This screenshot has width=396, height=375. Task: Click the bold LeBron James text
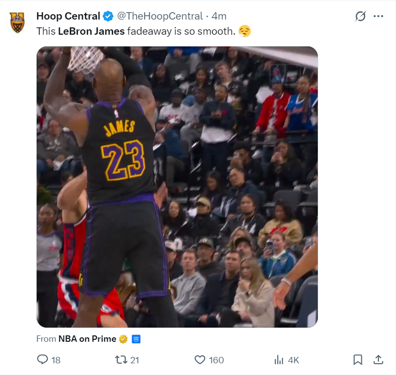pyautogui.click(x=91, y=31)
